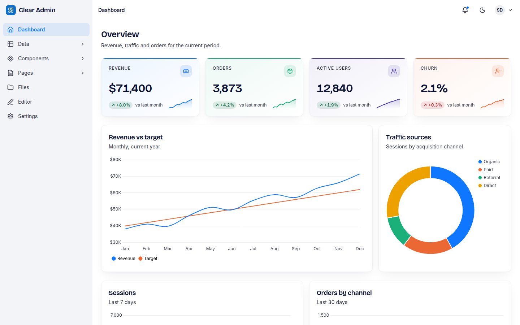Viewport: 520px width, 325px height.
Task: Click the Pages document icon
Action: 10,73
